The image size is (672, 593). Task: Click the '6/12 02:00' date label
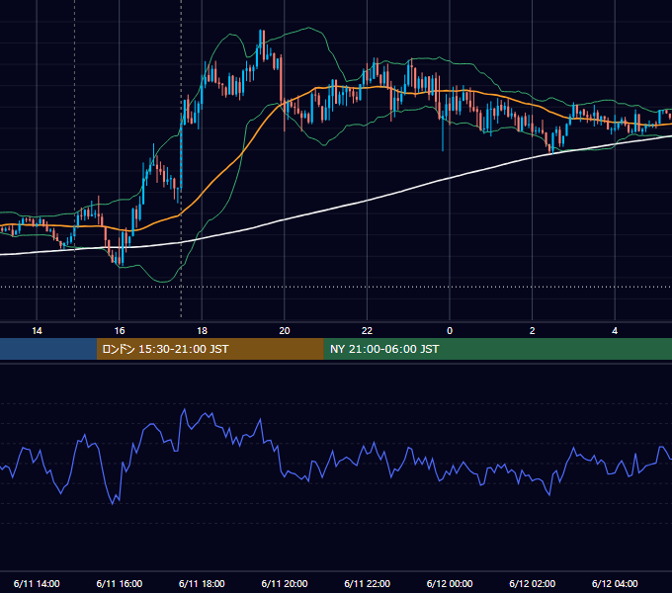(533, 583)
